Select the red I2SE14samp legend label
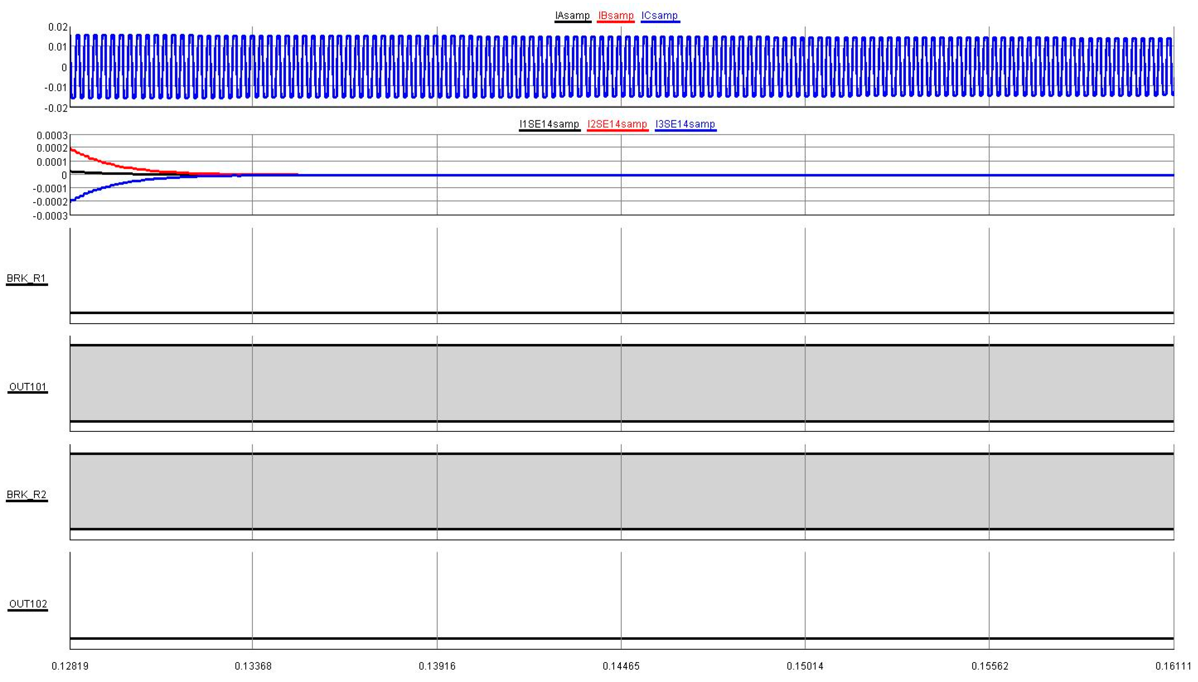Viewport: 1198px width, 682px height. [x=617, y=124]
